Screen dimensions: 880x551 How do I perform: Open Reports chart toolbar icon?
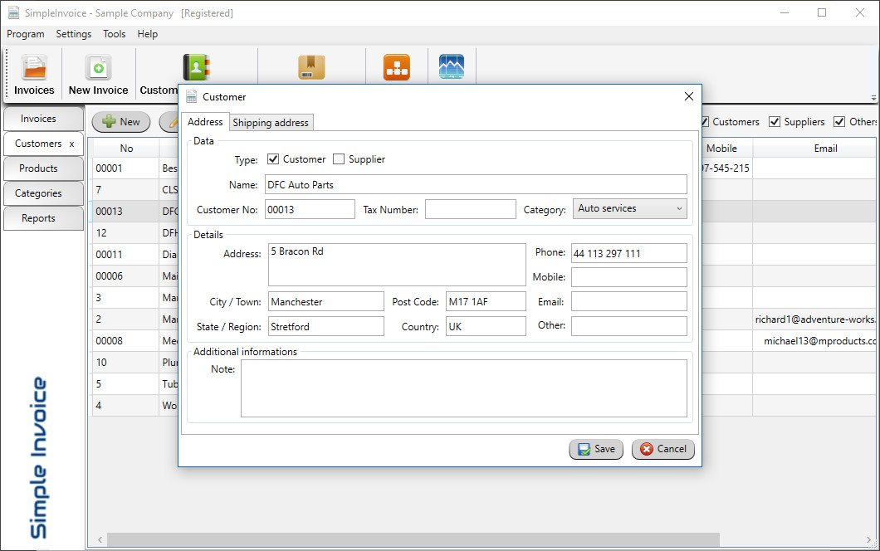[x=451, y=67]
